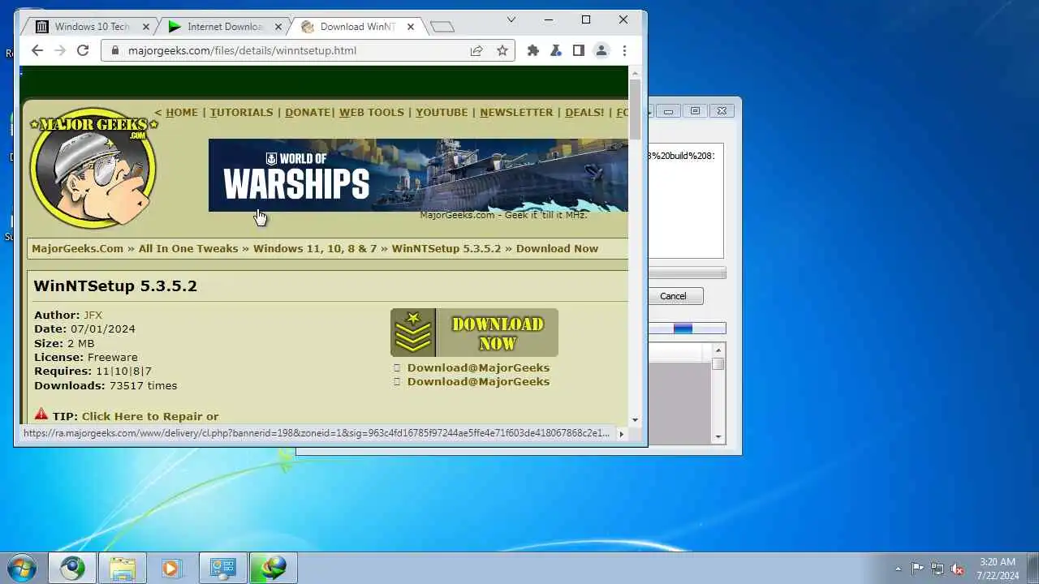
Task: Open the Windows Start button
Action: click(x=22, y=568)
